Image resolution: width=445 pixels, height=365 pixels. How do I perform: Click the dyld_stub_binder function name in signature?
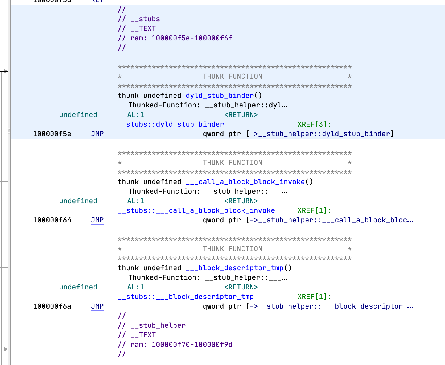tap(220, 96)
